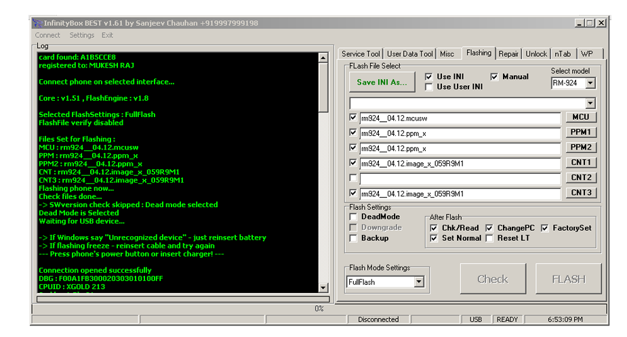The width and height of the screenshot is (627, 337).
Task: Uncheck the CNT1 file checkbox
Action: [352, 163]
